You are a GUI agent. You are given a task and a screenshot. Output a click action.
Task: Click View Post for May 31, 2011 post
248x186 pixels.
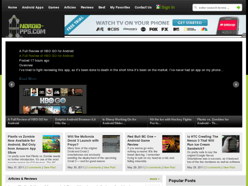(49, 167)
